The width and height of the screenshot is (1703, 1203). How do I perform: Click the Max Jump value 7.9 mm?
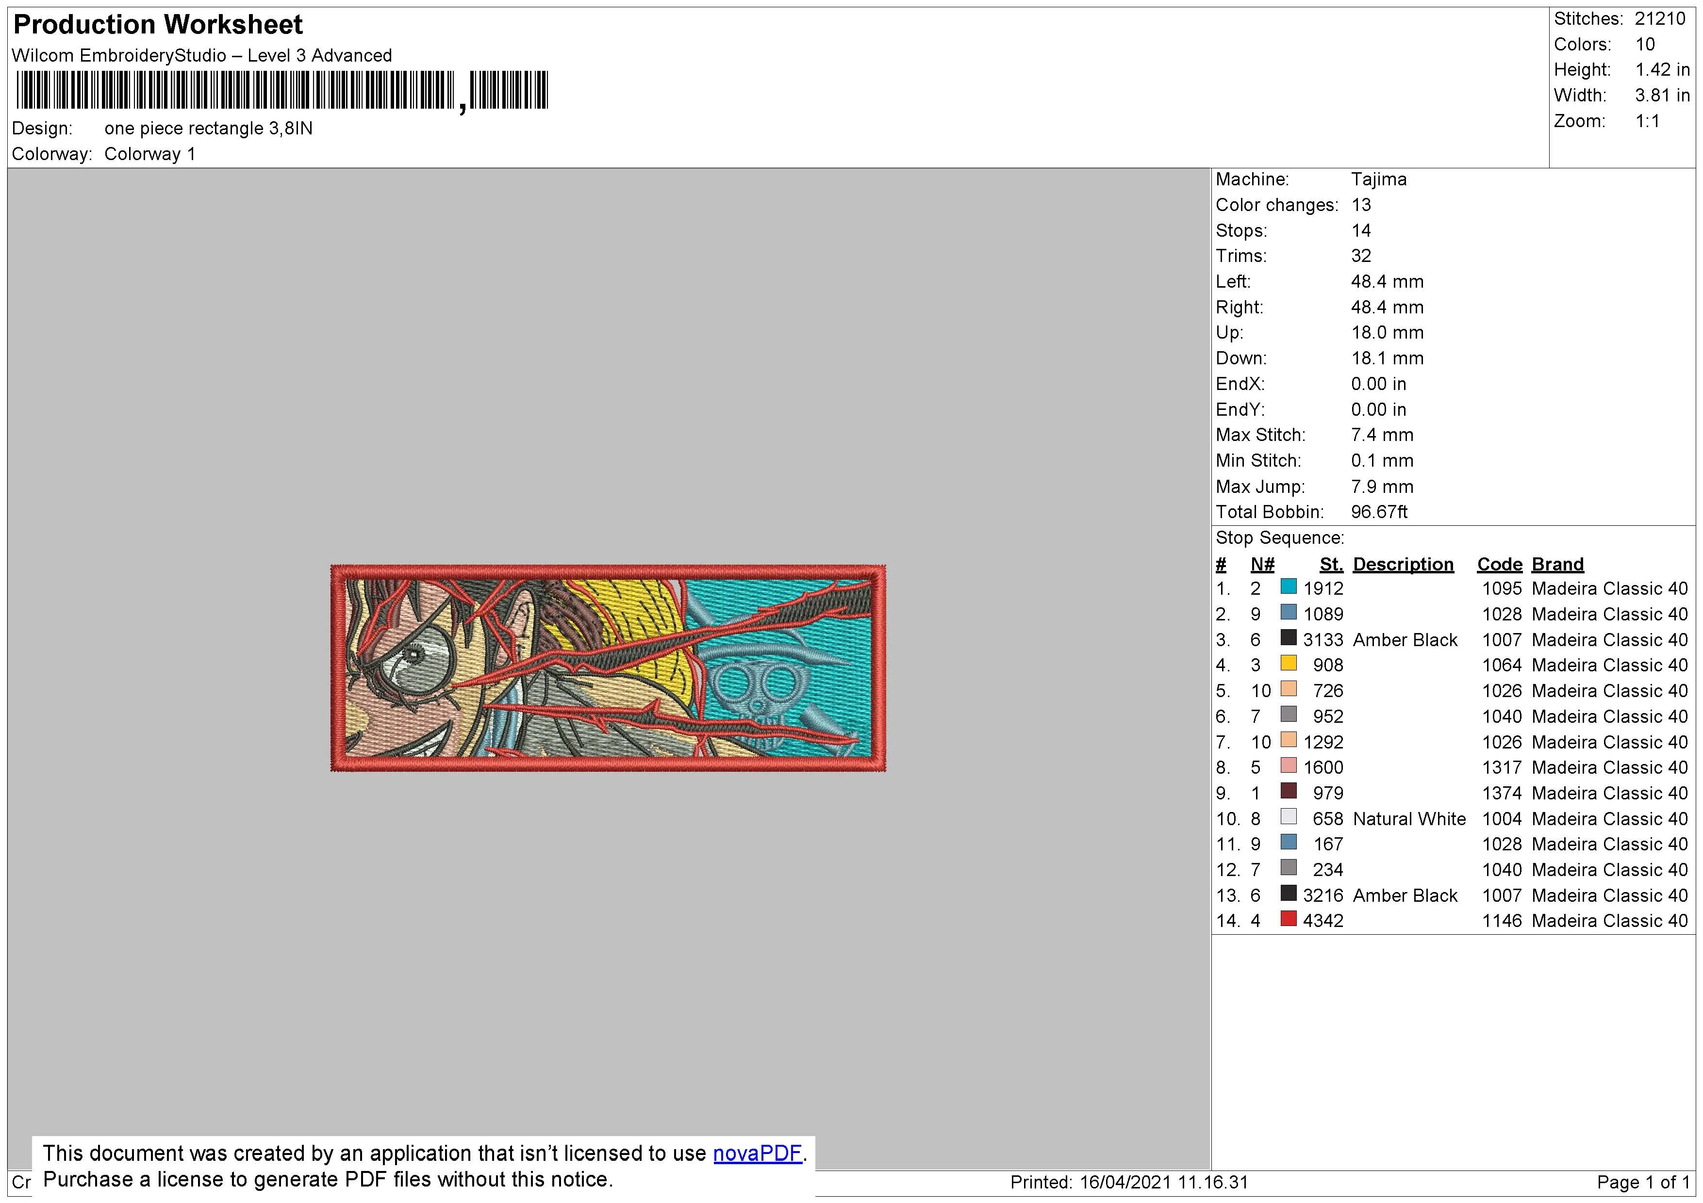point(1382,486)
